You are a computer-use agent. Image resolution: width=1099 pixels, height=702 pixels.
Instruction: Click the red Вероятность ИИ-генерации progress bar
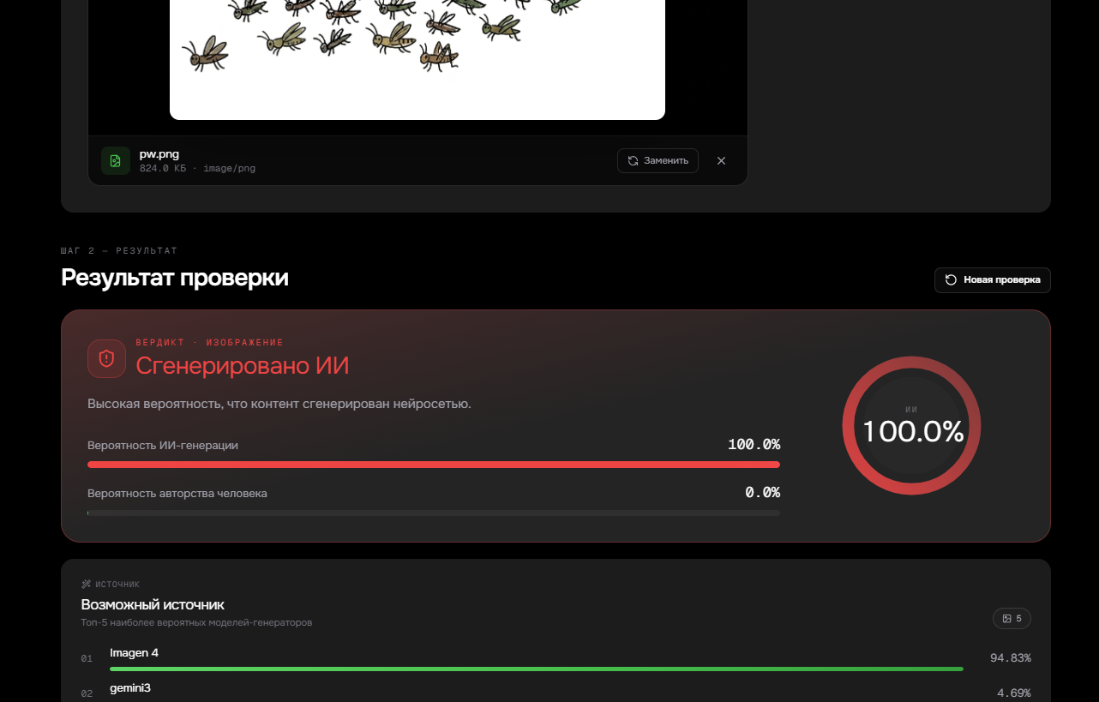(434, 465)
